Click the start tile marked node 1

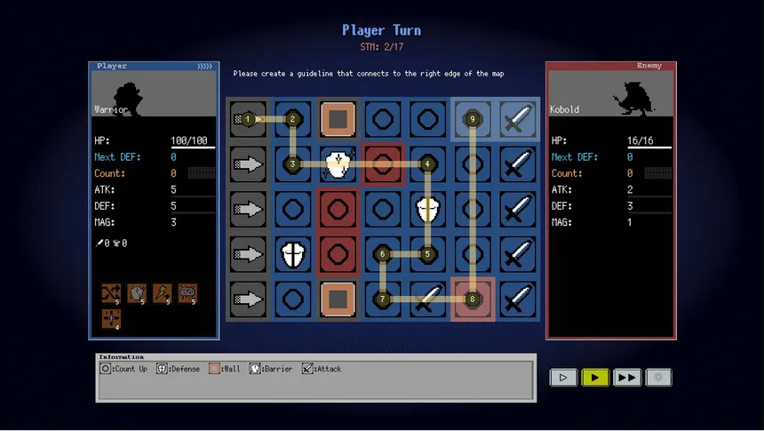(x=248, y=119)
